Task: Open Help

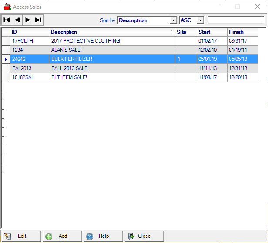Action: (103, 236)
